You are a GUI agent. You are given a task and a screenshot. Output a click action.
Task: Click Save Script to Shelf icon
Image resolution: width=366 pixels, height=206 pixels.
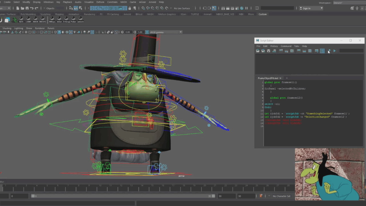pos(274,51)
